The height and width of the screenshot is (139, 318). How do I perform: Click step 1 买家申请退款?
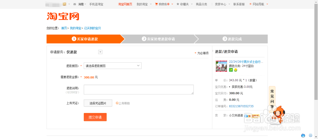pos(85,39)
